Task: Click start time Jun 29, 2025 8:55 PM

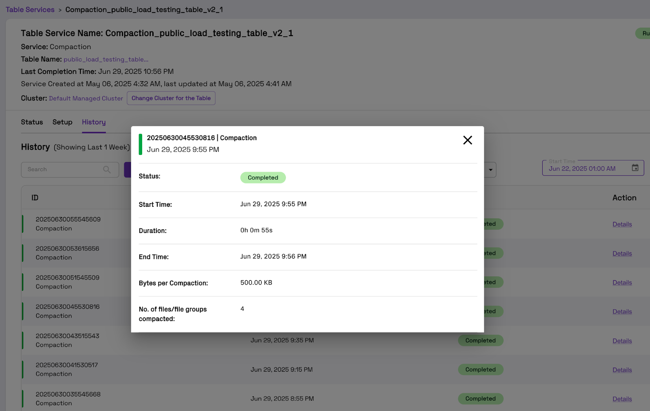Action: coord(282,399)
